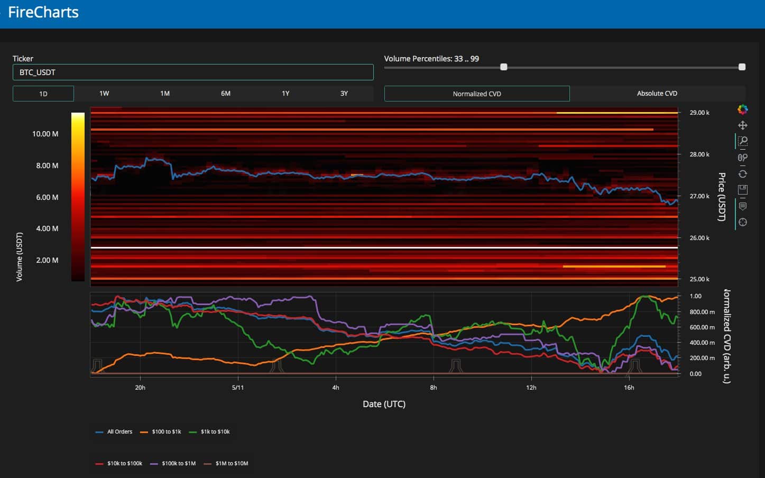Switch to the 6M timeframe

tap(226, 94)
